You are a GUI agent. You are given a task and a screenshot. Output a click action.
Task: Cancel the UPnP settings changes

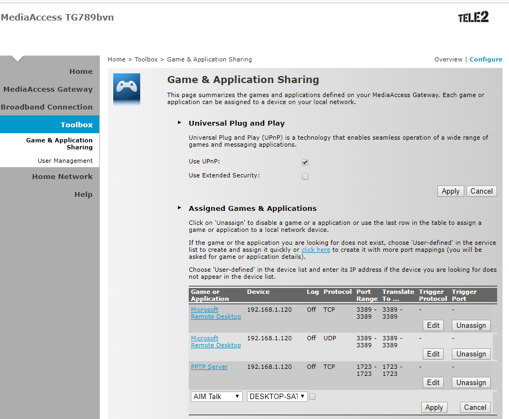tap(482, 191)
